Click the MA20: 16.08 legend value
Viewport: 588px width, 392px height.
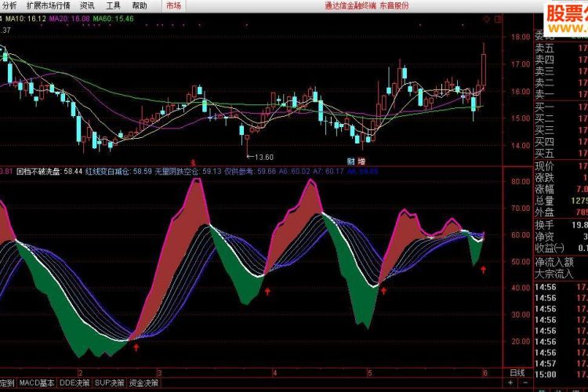point(69,19)
